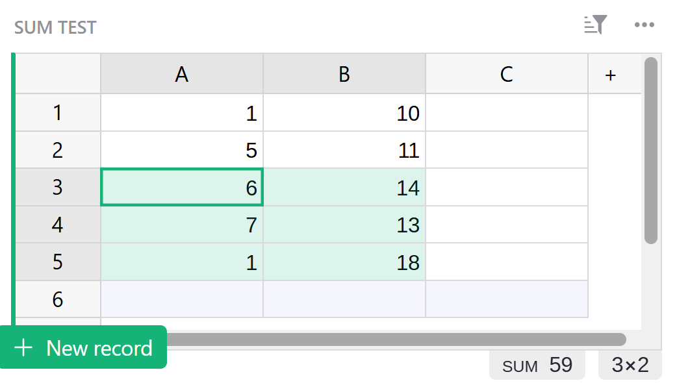Click cell containing 10 in column B
The width and height of the screenshot is (677, 383).
344,113
